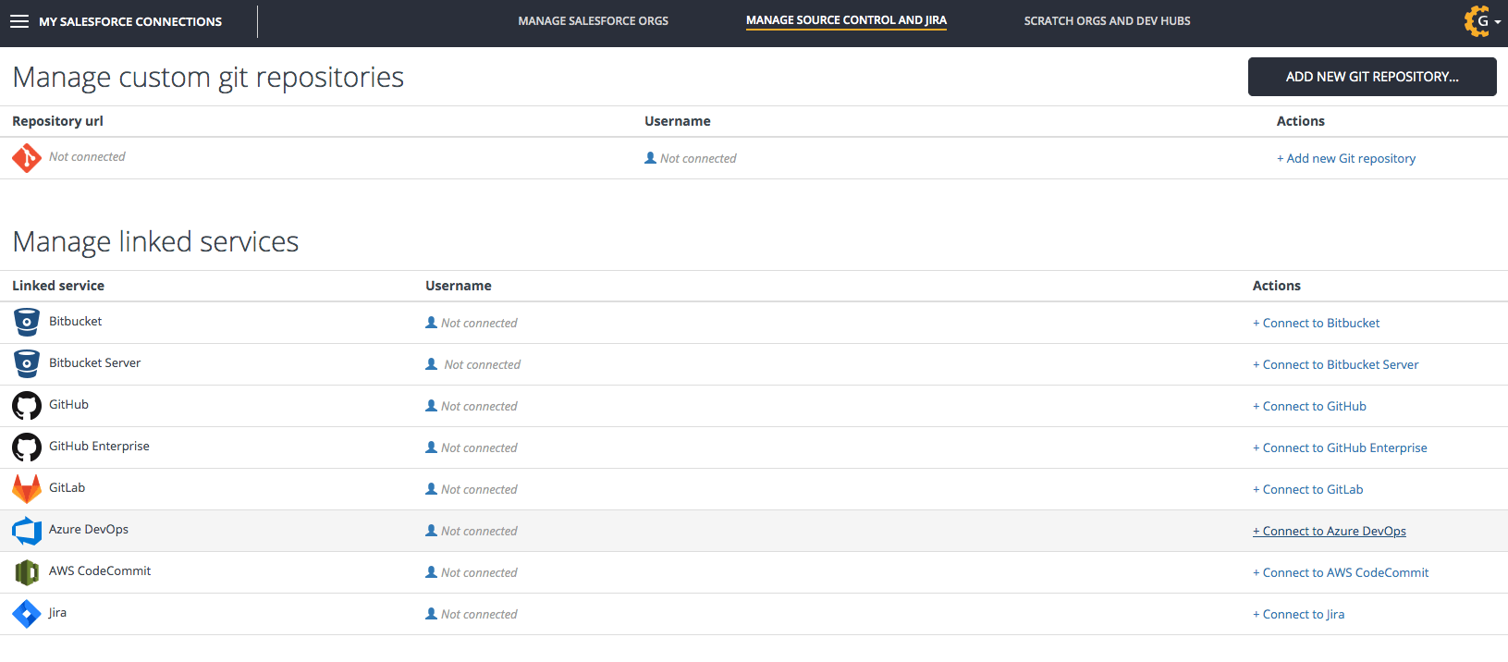This screenshot has width=1508, height=662.
Task: Click the Bitbucket Server icon
Action: pos(27,363)
